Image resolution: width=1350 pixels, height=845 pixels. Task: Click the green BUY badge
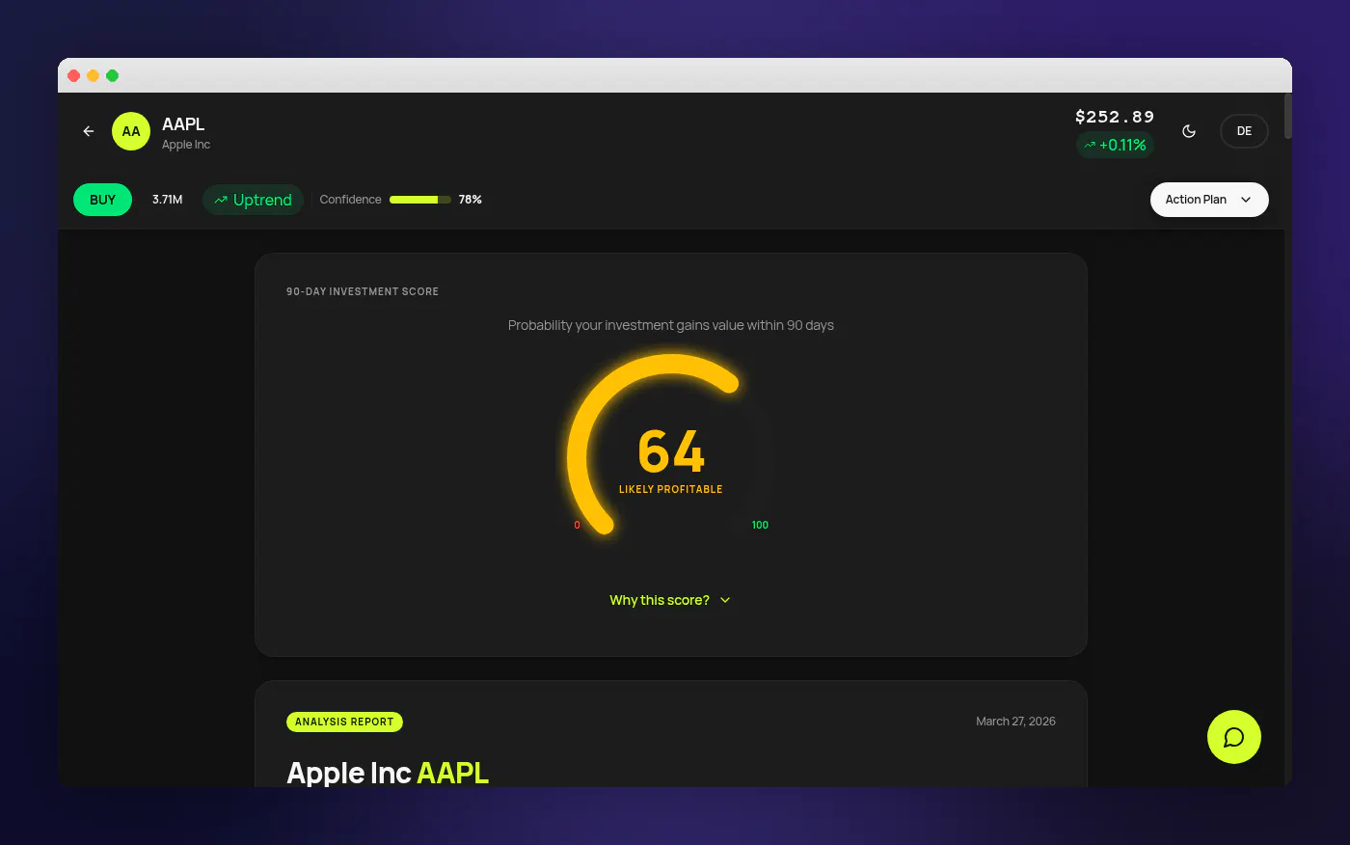tap(102, 200)
